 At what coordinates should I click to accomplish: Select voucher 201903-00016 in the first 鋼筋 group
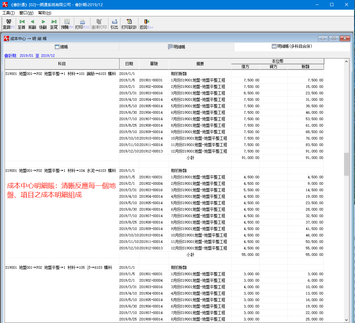pyautogui.click(x=151, y=93)
